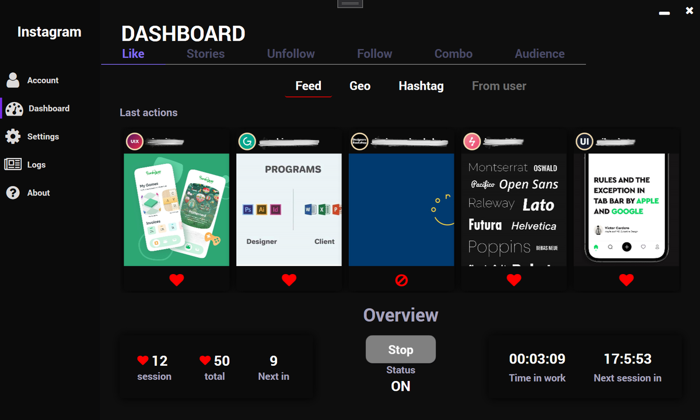Screen dimensions: 700x420
Task: Click the Time in work label
Action: [x=537, y=378]
